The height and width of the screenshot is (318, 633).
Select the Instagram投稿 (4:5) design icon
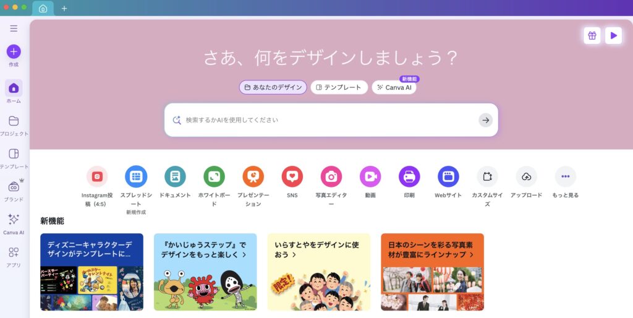point(97,176)
